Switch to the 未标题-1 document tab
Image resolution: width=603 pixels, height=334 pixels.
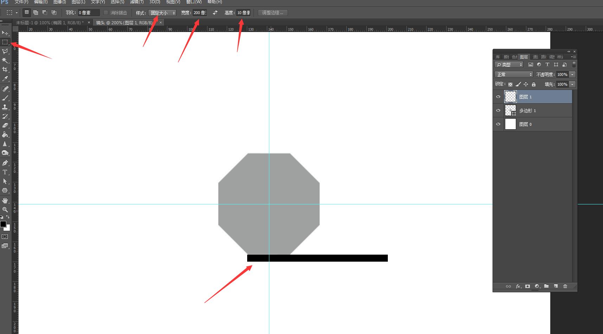coord(50,22)
